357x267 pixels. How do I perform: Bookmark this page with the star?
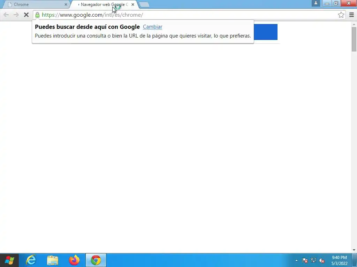341,15
